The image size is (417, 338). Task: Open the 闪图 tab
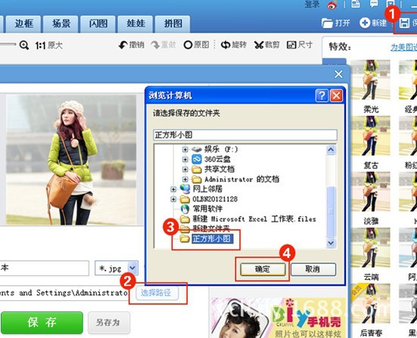tap(98, 24)
